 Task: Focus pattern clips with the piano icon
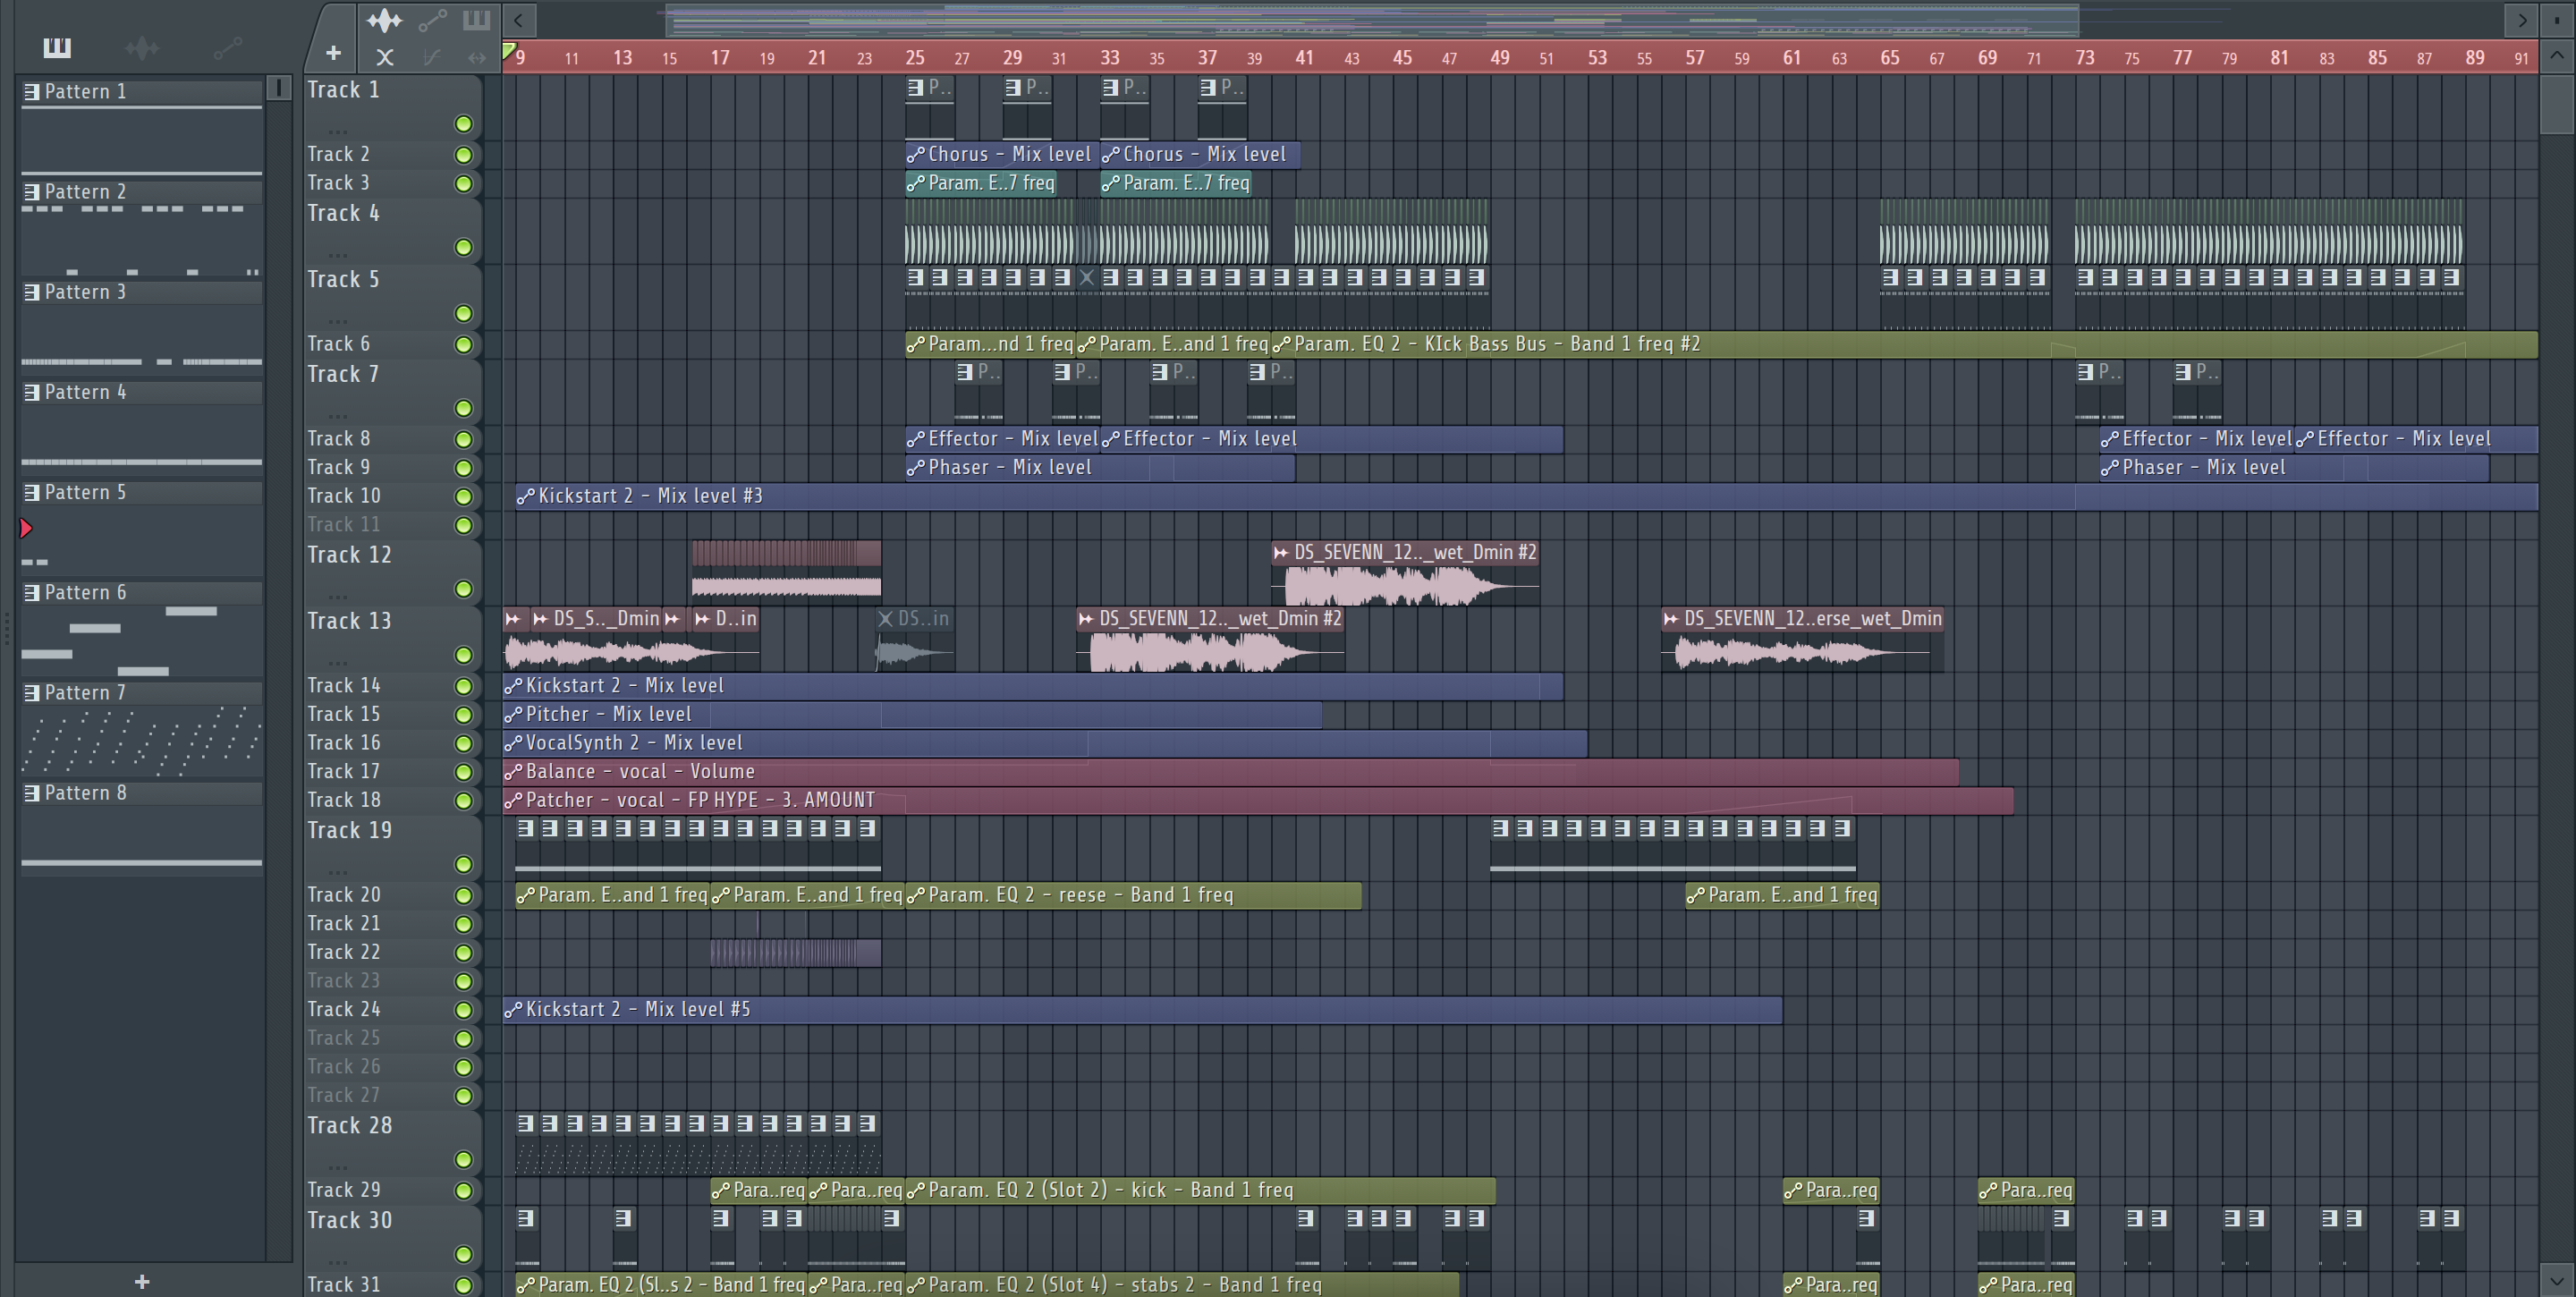tap(477, 20)
